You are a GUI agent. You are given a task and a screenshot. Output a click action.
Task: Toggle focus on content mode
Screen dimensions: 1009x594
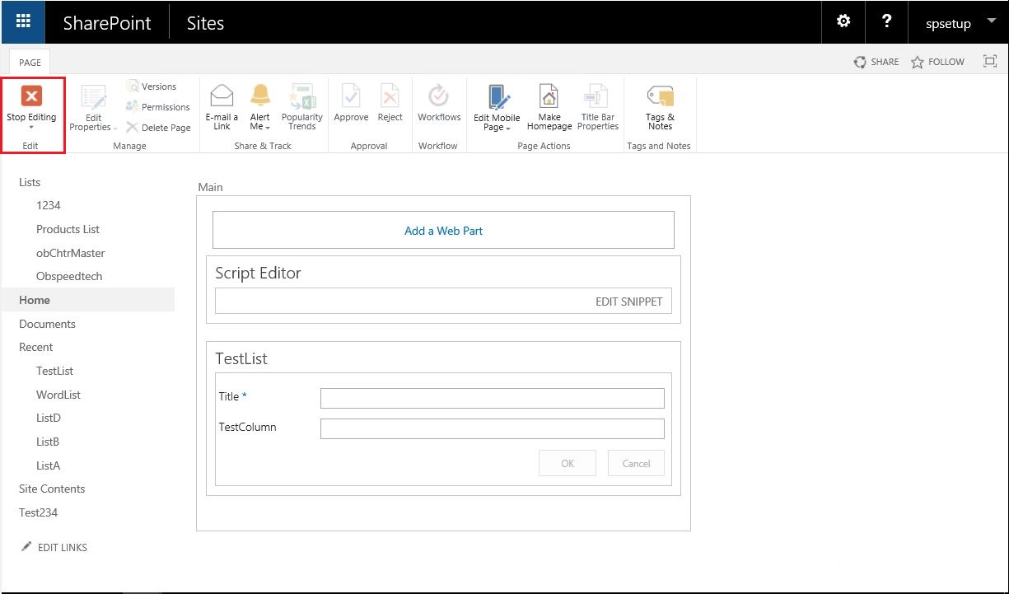point(990,61)
